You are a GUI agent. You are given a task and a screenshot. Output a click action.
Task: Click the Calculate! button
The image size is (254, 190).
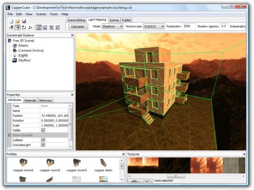click(78, 26)
